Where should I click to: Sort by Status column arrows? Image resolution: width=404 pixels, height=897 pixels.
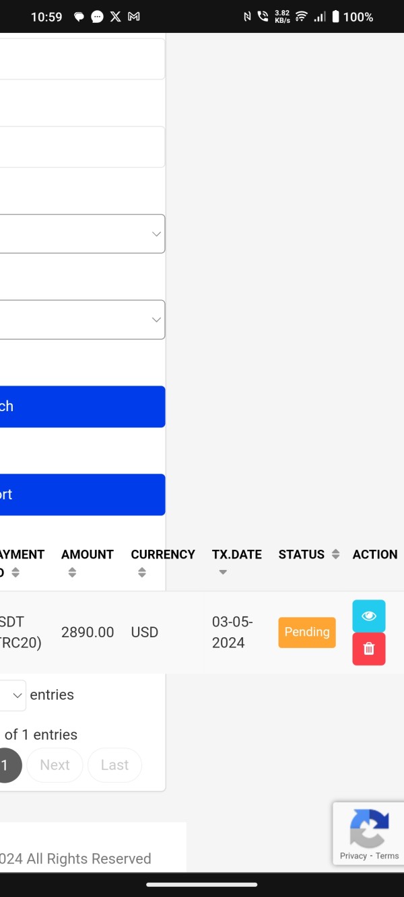point(335,554)
